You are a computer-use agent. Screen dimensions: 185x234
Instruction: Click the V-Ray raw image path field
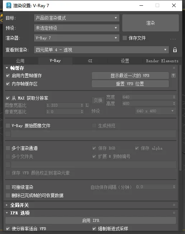94,134
